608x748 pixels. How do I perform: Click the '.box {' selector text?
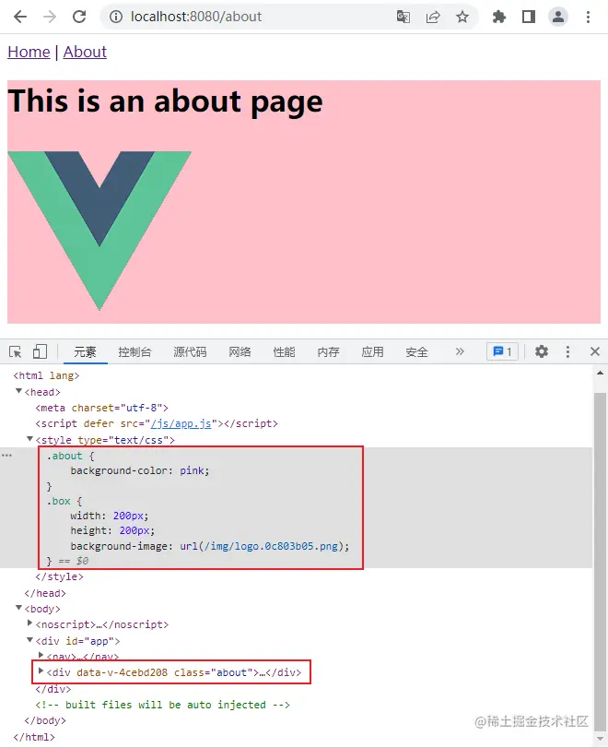pyautogui.click(x=64, y=502)
